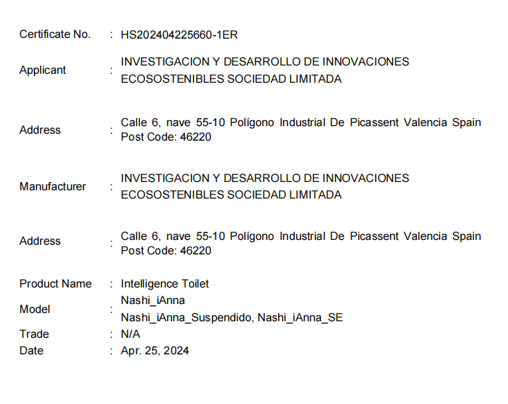Click the Address label below Applicant

[40, 130]
